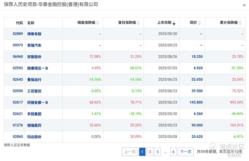
Task: Go to page 2
Action: point(150,152)
